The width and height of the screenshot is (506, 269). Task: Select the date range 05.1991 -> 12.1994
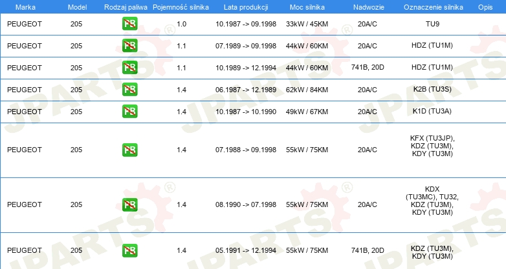click(x=246, y=250)
